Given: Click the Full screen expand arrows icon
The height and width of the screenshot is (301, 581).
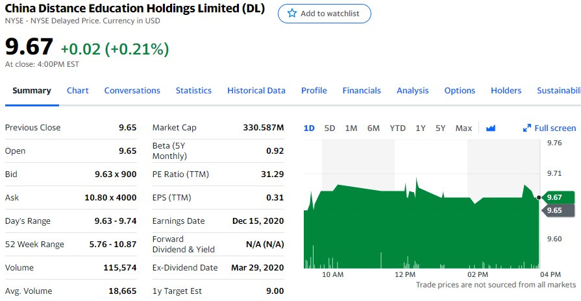Looking at the screenshot, I should (x=526, y=128).
